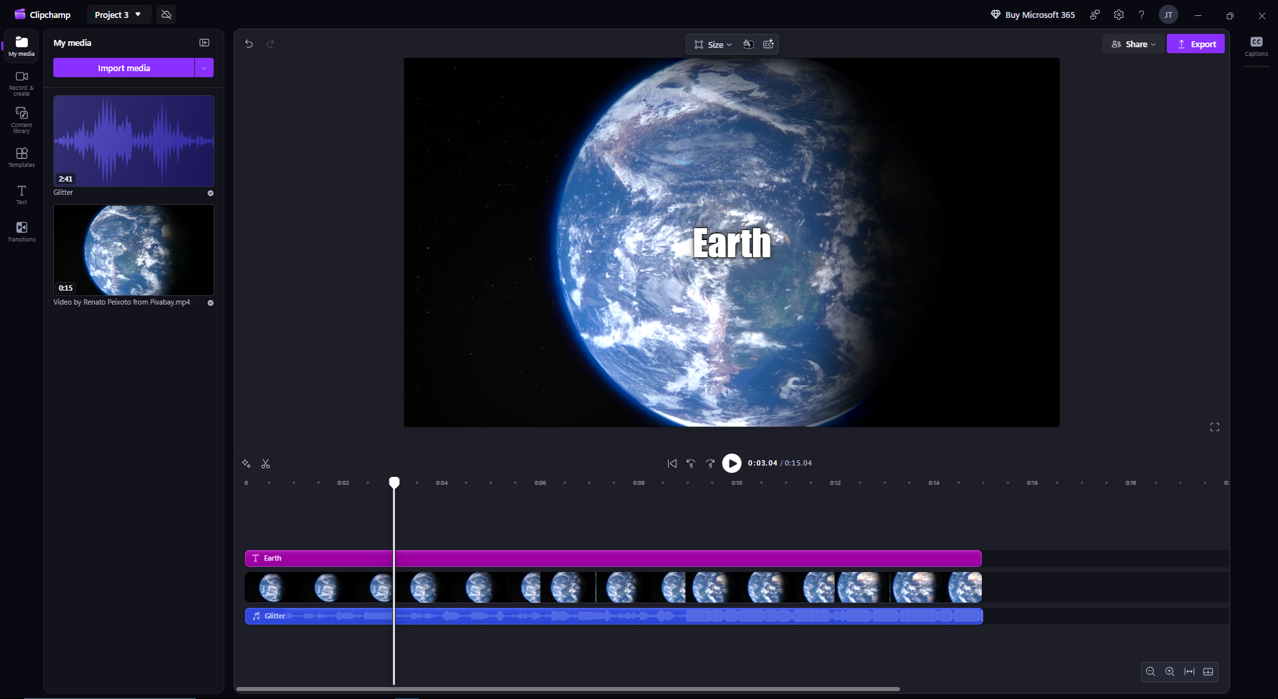Collapse the My media panel
The width and height of the screenshot is (1278, 699).
pyautogui.click(x=204, y=43)
